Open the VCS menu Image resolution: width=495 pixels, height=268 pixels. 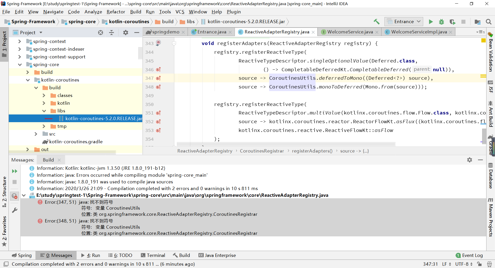point(180,12)
